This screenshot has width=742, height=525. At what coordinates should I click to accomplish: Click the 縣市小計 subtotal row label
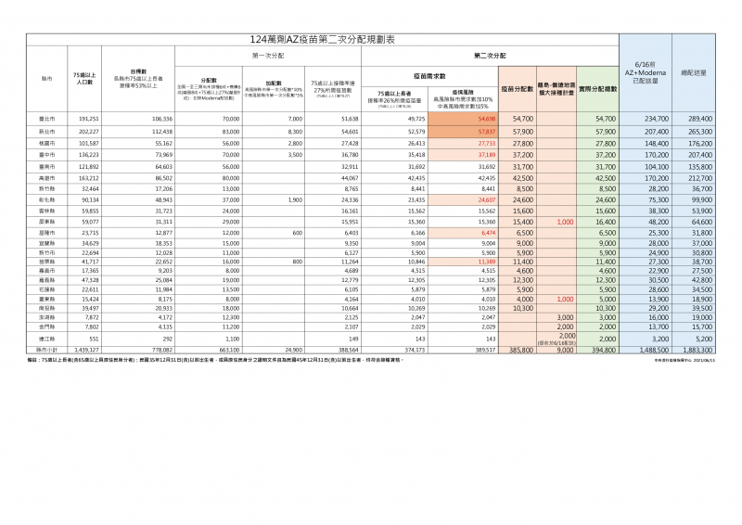(46, 351)
